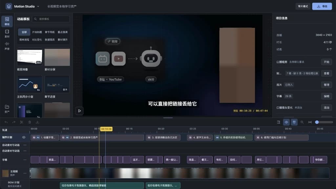
Task: Select plan clip 1. 收藏不等...
Action: pos(45,138)
